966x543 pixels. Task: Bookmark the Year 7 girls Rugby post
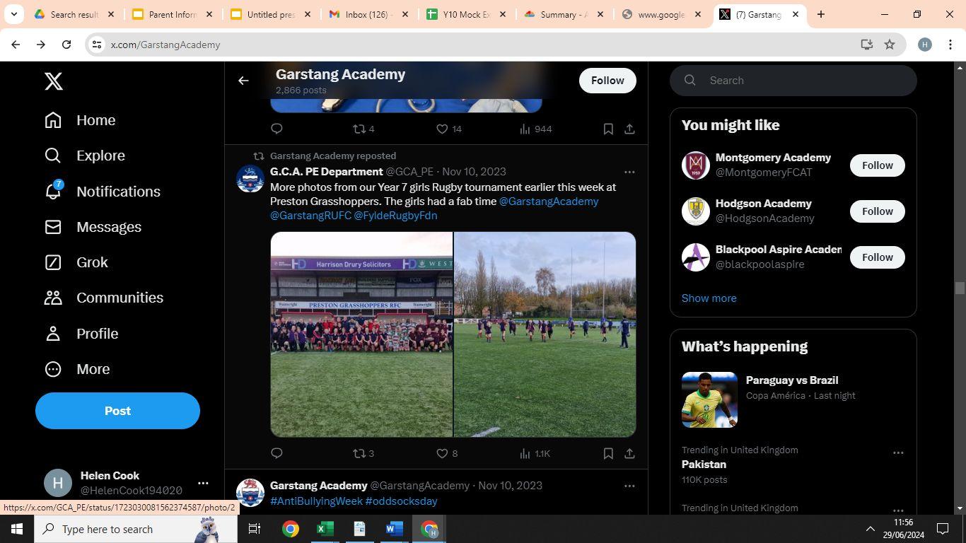pos(608,453)
